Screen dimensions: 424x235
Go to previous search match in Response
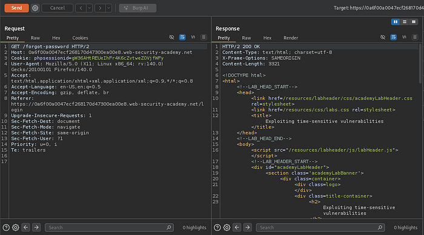point(237,227)
